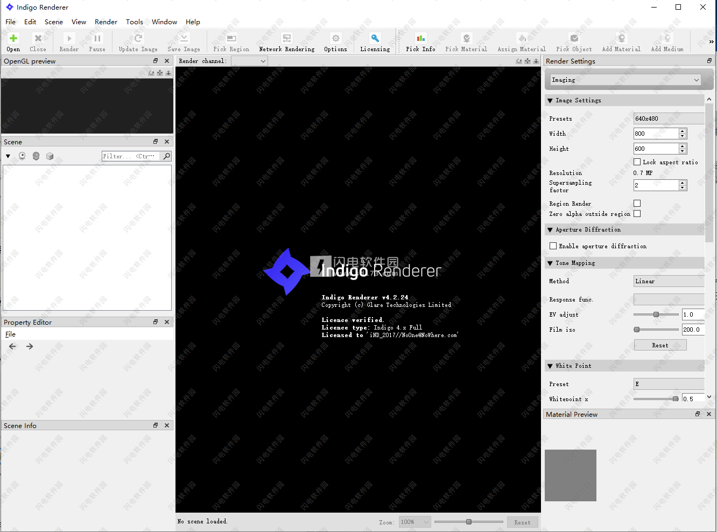This screenshot has height=532, width=717.
Task: Open the Imaging settings category dropdown
Action: [625, 80]
